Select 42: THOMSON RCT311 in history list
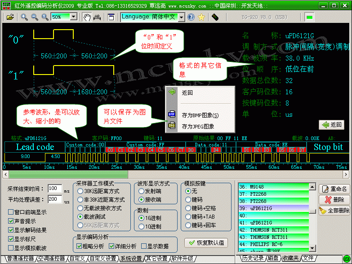This screenshot has height=264, width=352. 275,230
